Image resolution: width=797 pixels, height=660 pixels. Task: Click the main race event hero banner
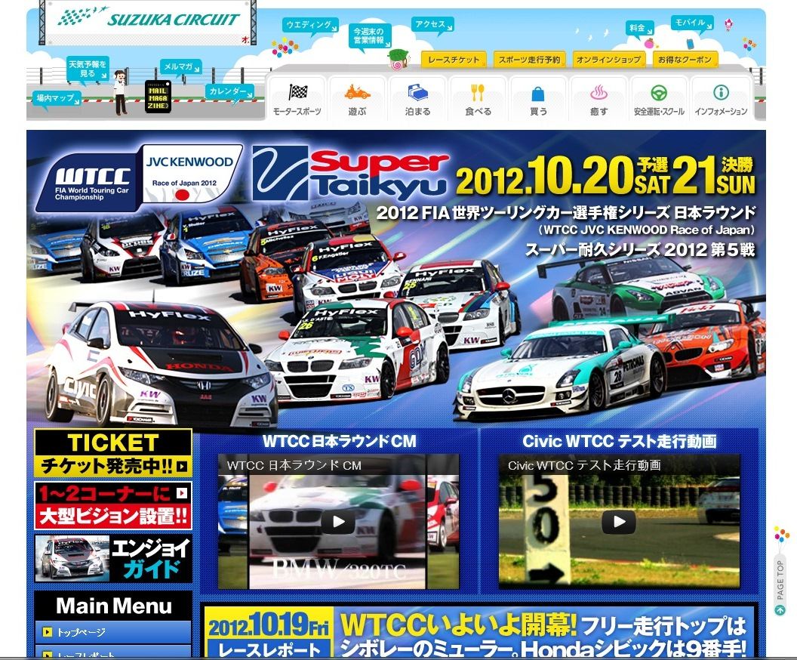tap(396, 279)
